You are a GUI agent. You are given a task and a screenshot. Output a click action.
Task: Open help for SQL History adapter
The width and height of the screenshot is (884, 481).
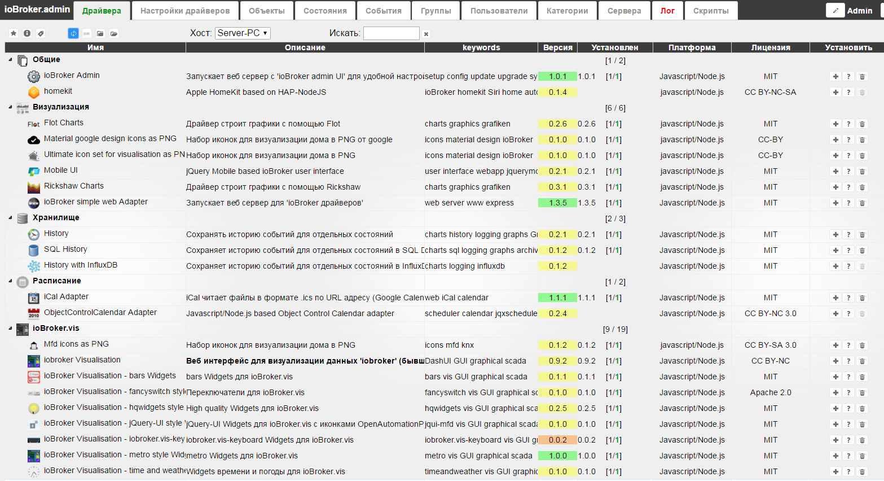[x=848, y=250]
